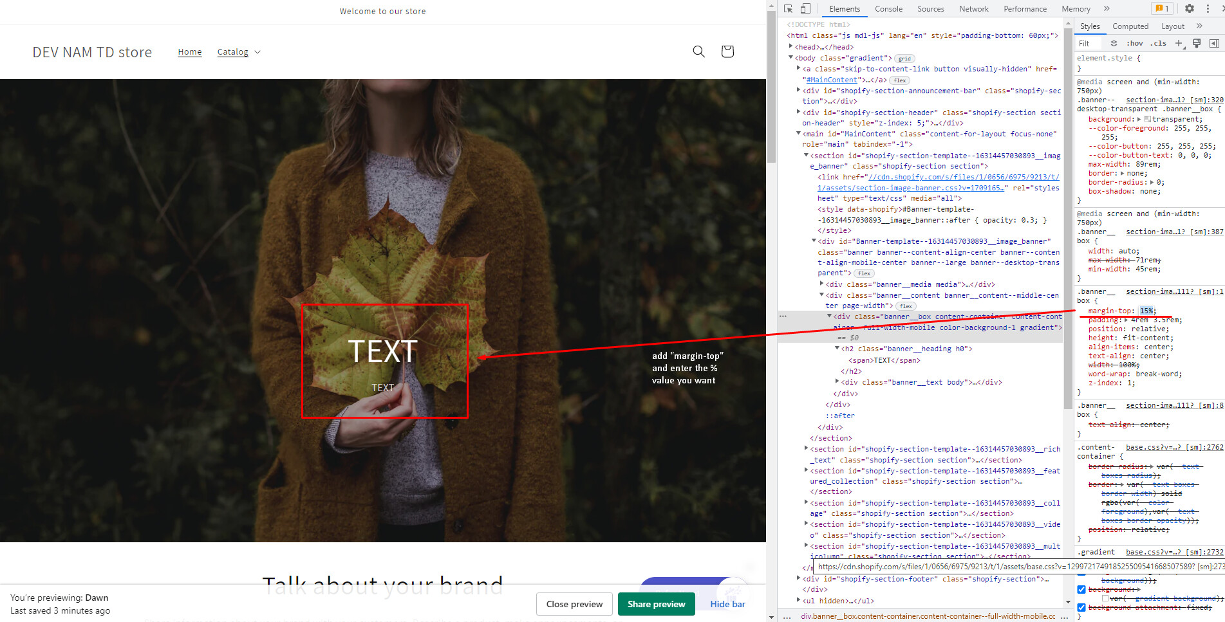The height and width of the screenshot is (622, 1225).
Task: Expand the border-radius shorthand triangle
Action: point(1152,182)
